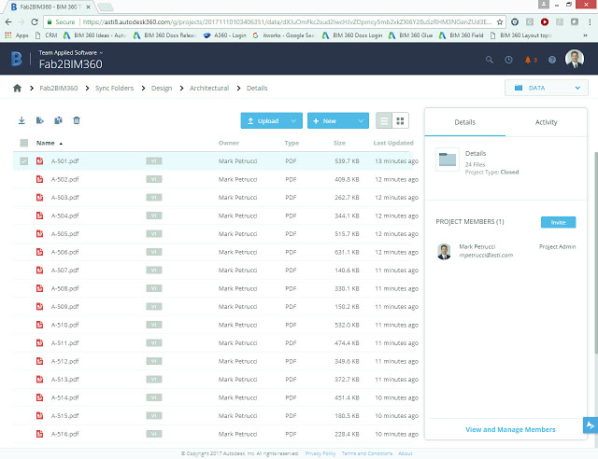Go to Design breadcrumb
Image resolution: width=598 pixels, height=459 pixels.
coord(162,88)
